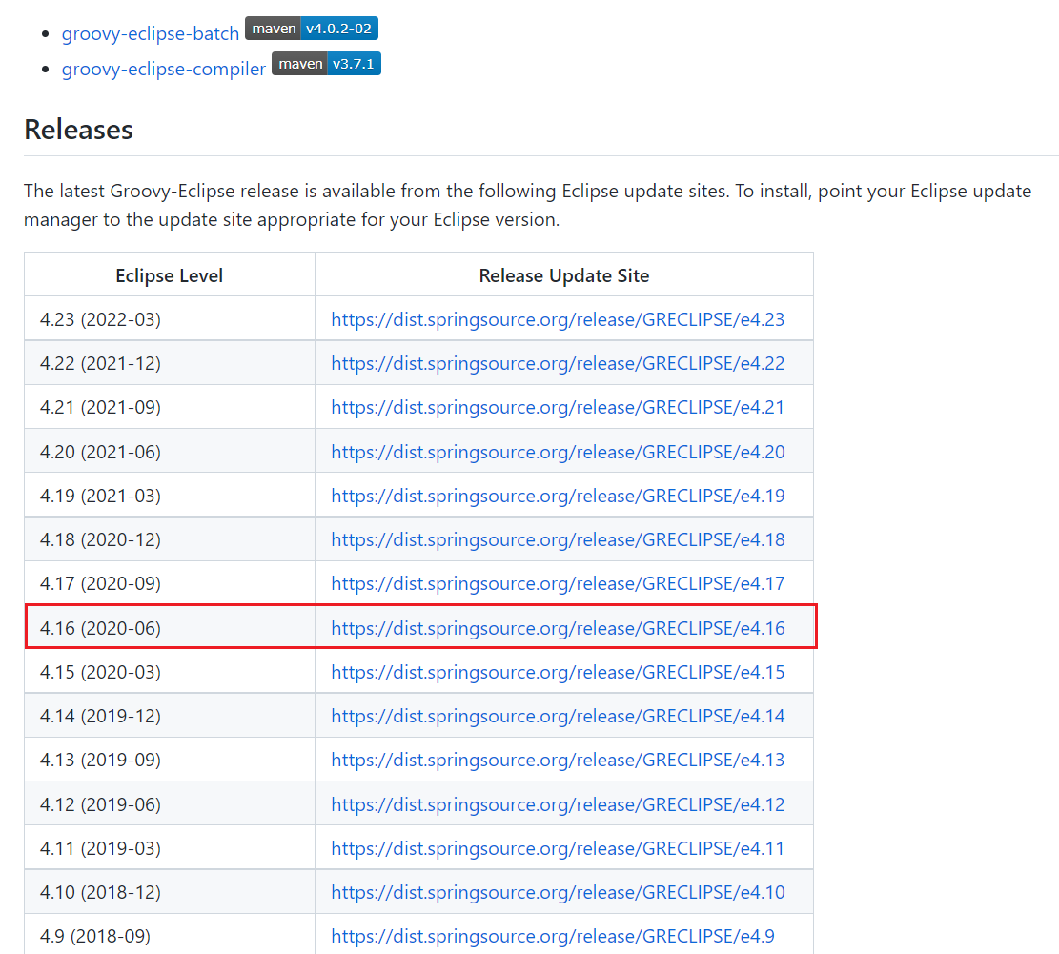Select the 4.16 (2020-06) cell
Viewport: 1059px width, 954px height.
point(170,627)
